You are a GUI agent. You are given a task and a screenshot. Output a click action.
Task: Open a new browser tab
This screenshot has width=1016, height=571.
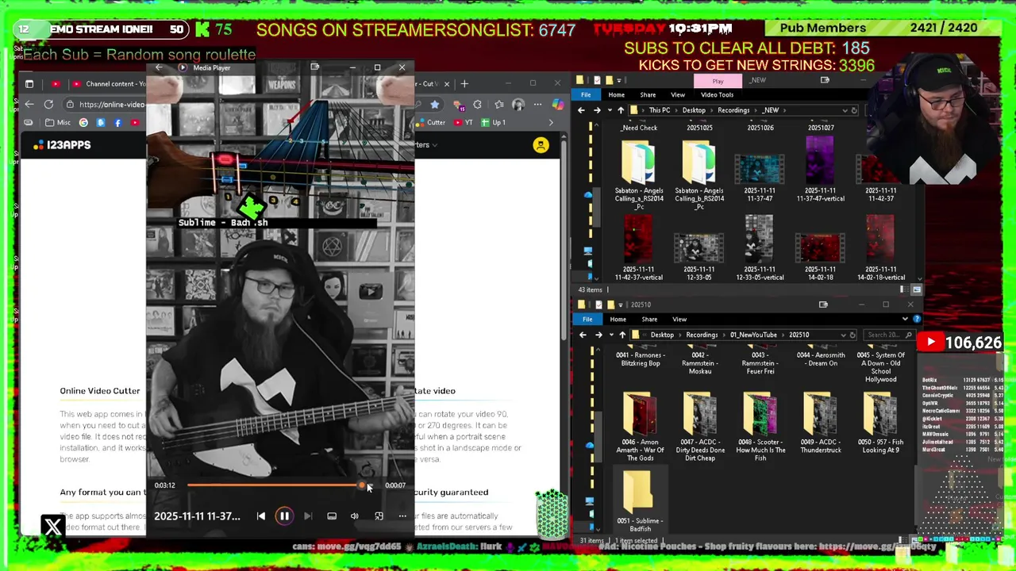(465, 83)
